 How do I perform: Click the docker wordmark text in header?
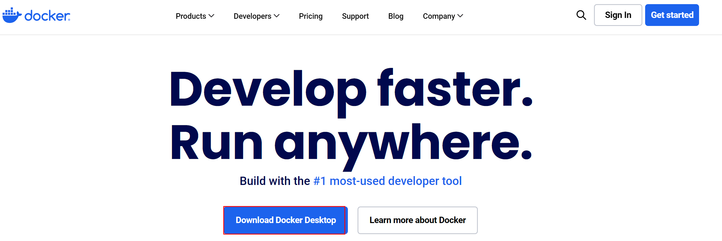click(47, 16)
